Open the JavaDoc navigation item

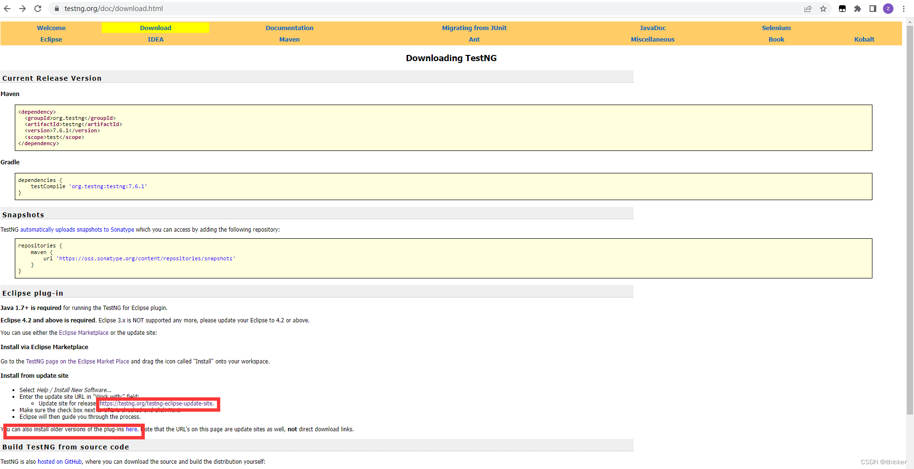click(653, 28)
